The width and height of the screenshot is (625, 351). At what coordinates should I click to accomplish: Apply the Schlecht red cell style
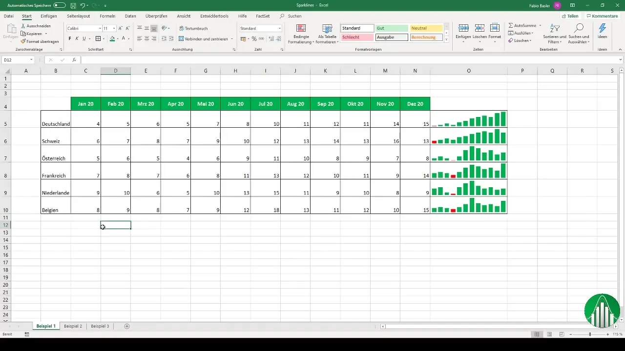pos(357,37)
